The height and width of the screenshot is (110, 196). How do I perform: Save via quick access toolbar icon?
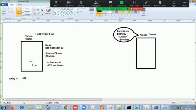6,1
